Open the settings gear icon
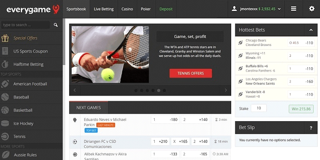Screen dimensions: 320x160 point(312,9)
